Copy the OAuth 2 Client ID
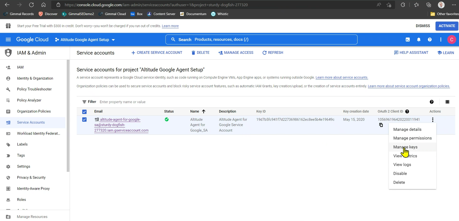 [x=381, y=125]
